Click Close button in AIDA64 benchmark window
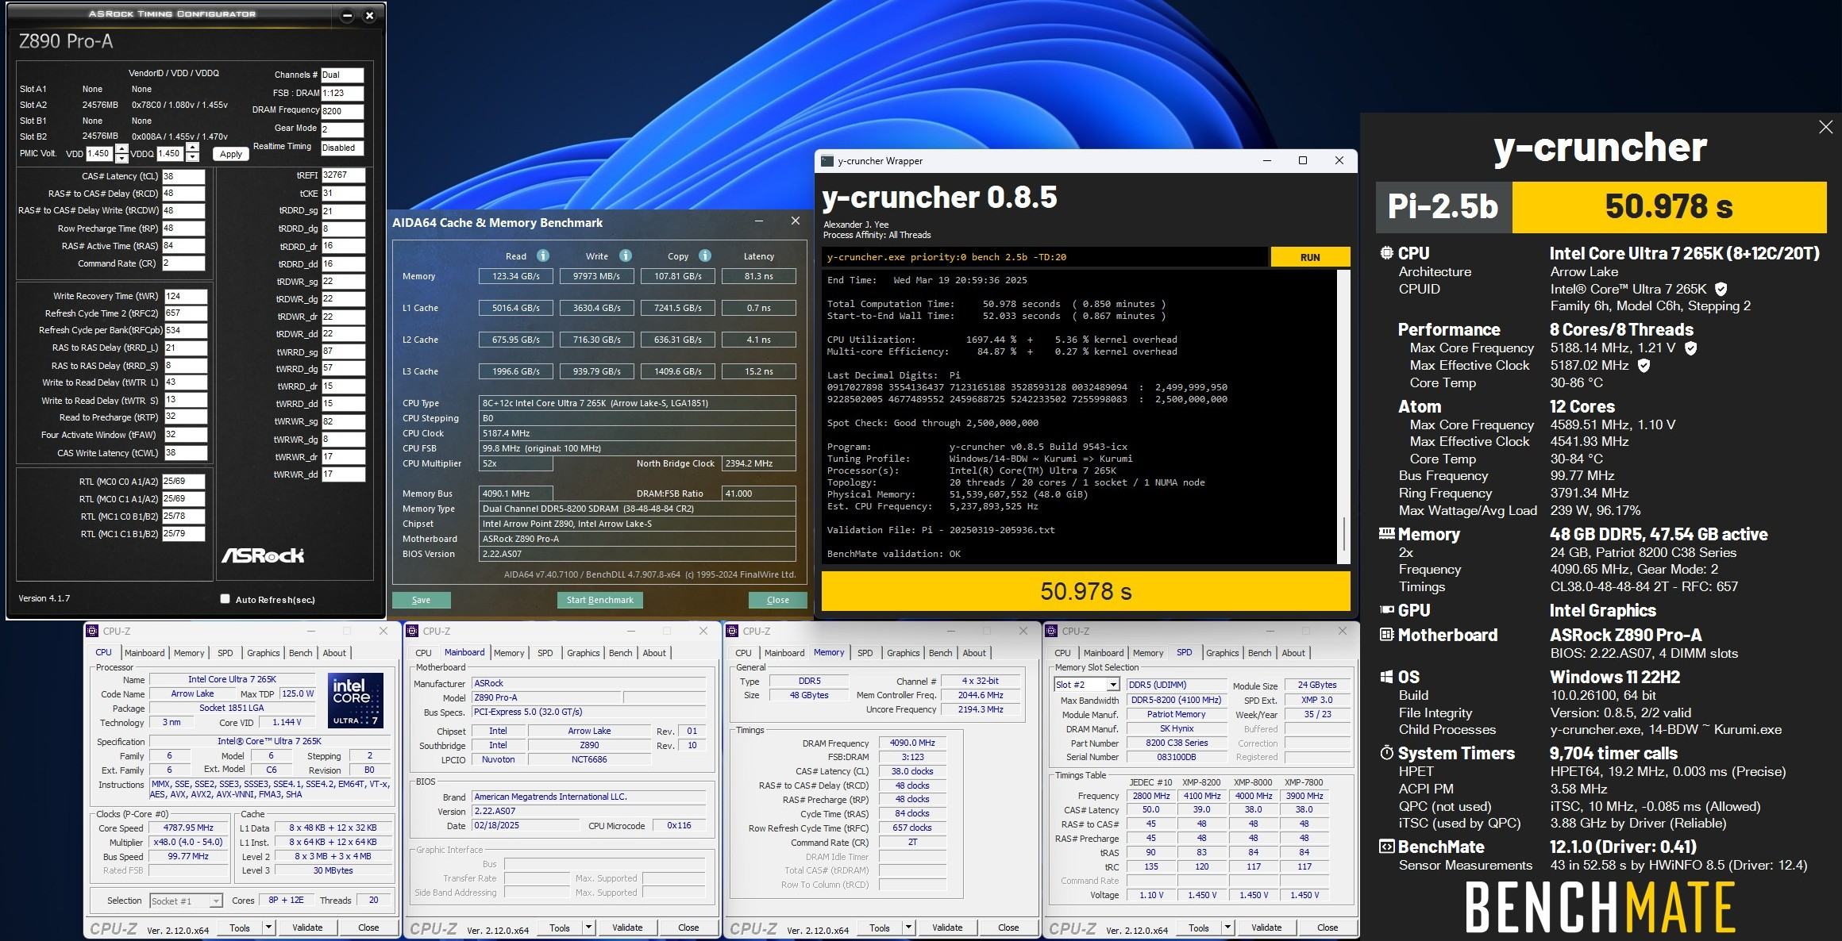This screenshot has width=1842, height=941. tap(778, 600)
